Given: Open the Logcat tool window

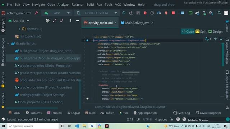Looking at the screenshot, I should pos(74,113).
